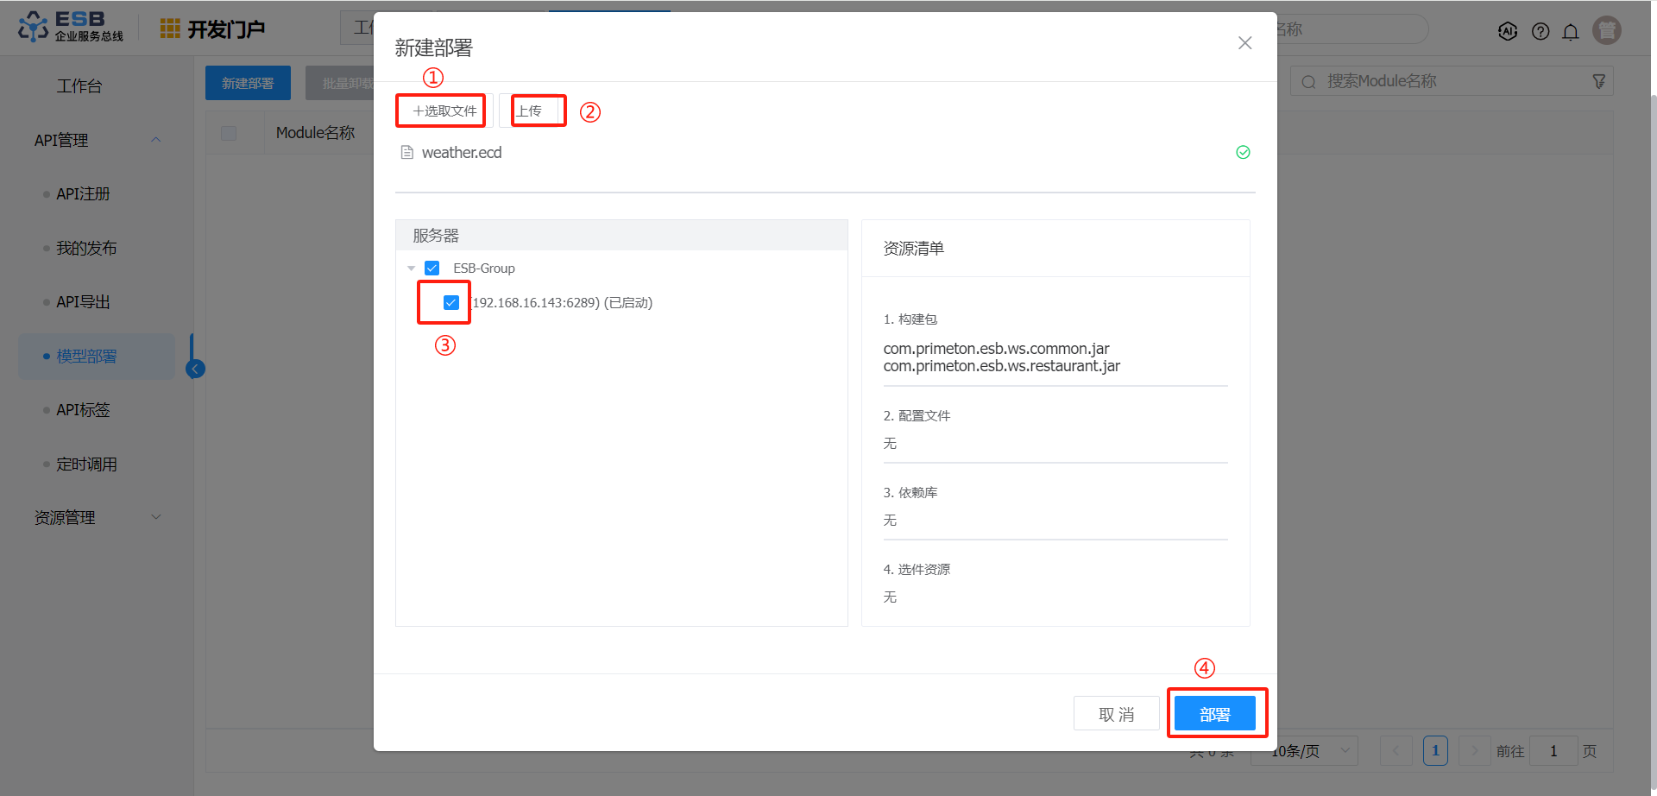1657x796 pixels.
Task: Collapse the API管理 sidebar section
Action: coord(156,140)
